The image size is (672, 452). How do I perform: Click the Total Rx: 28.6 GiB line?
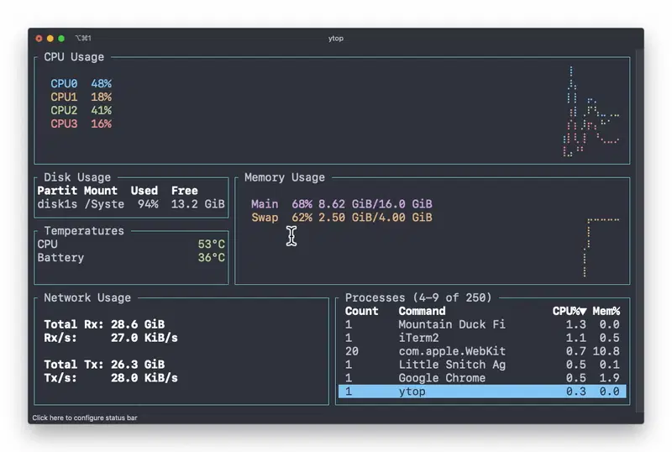[x=104, y=324]
